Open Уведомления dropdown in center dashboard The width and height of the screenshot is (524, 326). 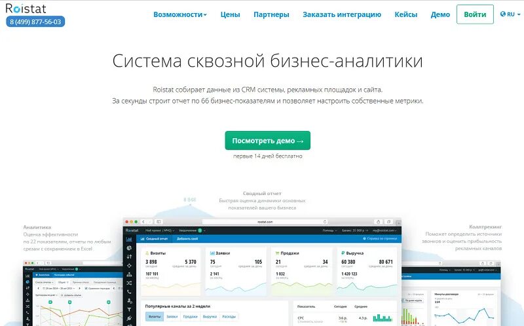point(192,230)
